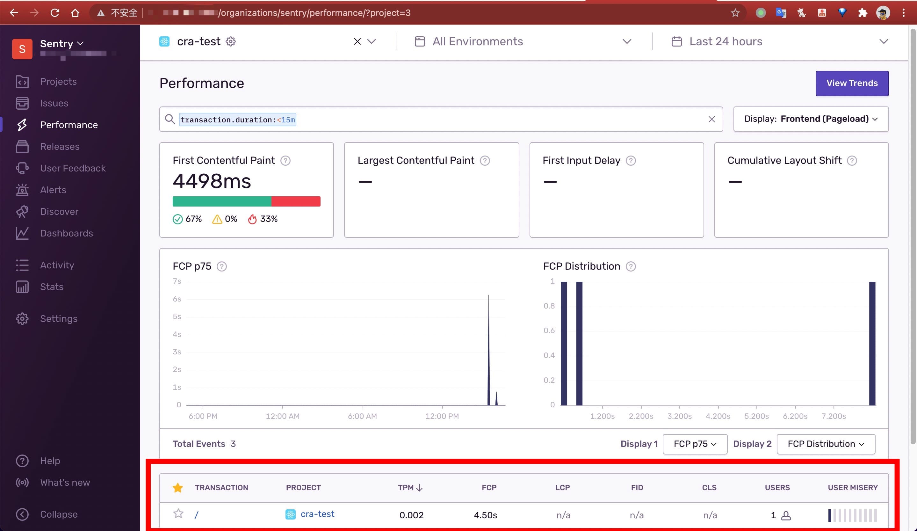Click the FCP green-red distribution bar
This screenshot has width=917, height=531.
[246, 201]
